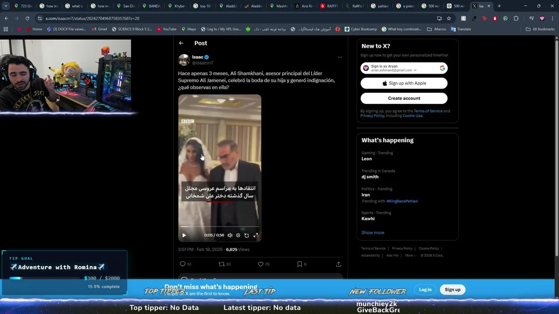559x314 pixels.
Task: Click Isaac's profile avatar
Action: pos(184,60)
